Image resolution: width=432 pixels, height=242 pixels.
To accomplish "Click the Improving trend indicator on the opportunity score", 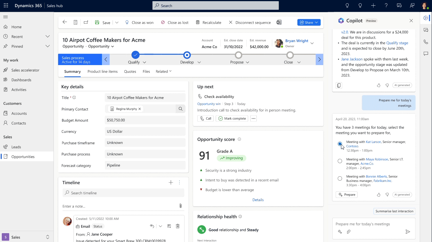I will click(231, 158).
